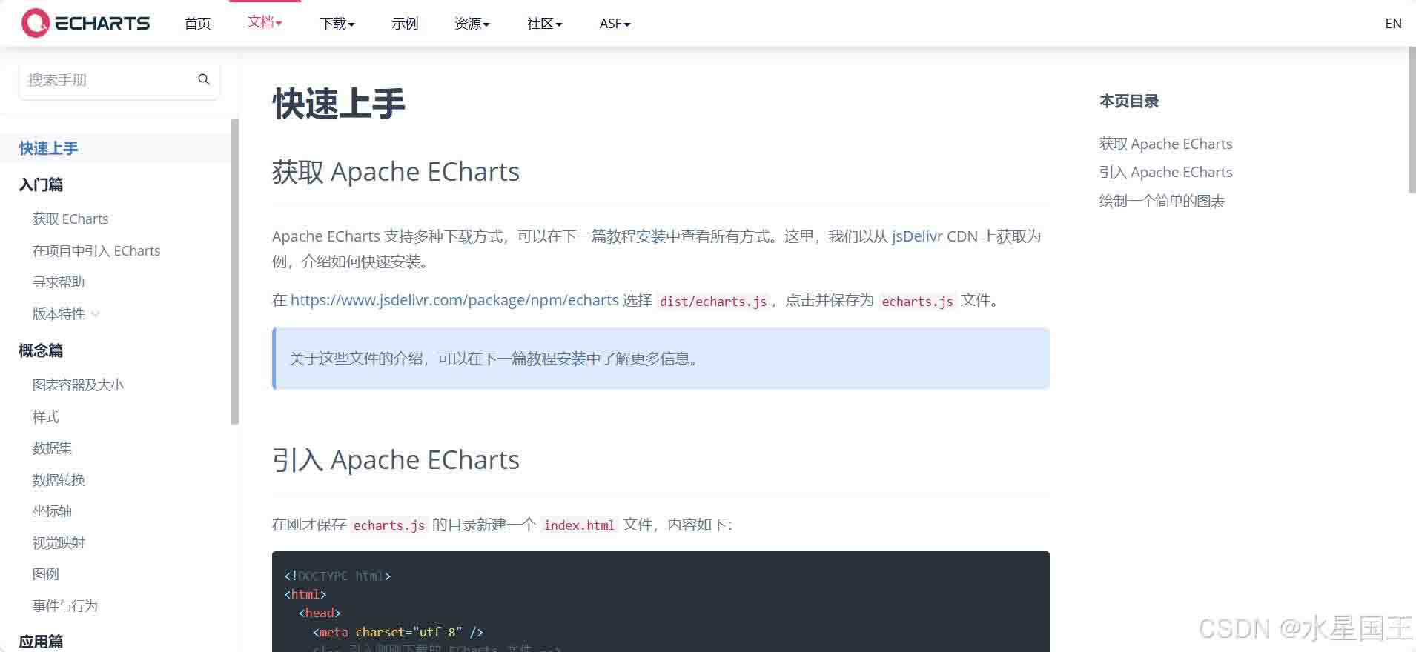Follow the jsDelivr link
Viewport: 1416px width, 652px height.
coord(917,236)
